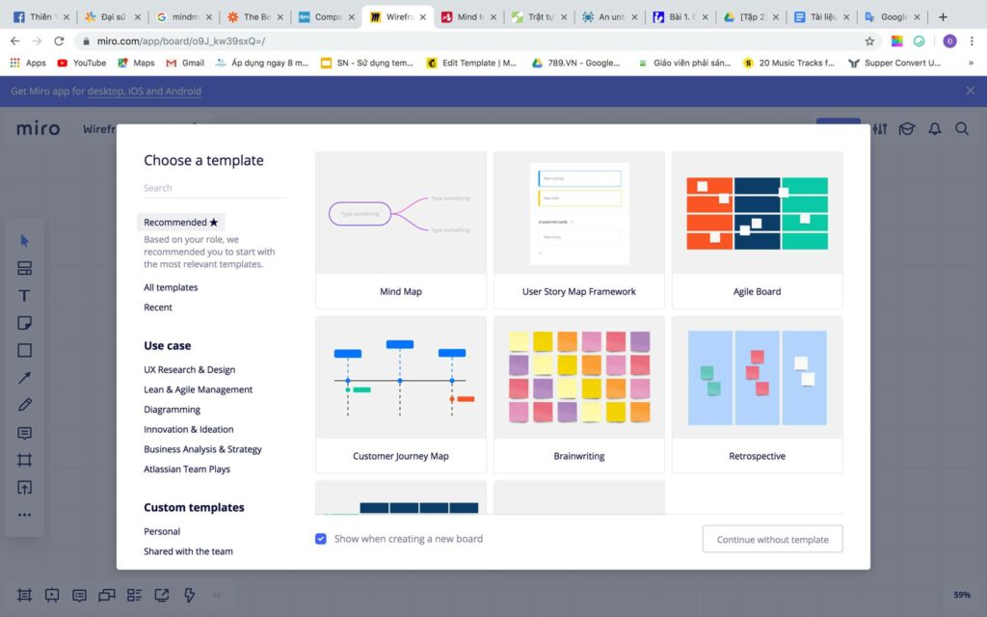Click the miro logo
The image size is (987, 617).
(x=38, y=128)
